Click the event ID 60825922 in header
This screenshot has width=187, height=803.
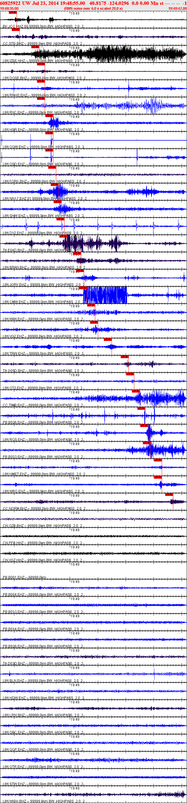[11, 3]
